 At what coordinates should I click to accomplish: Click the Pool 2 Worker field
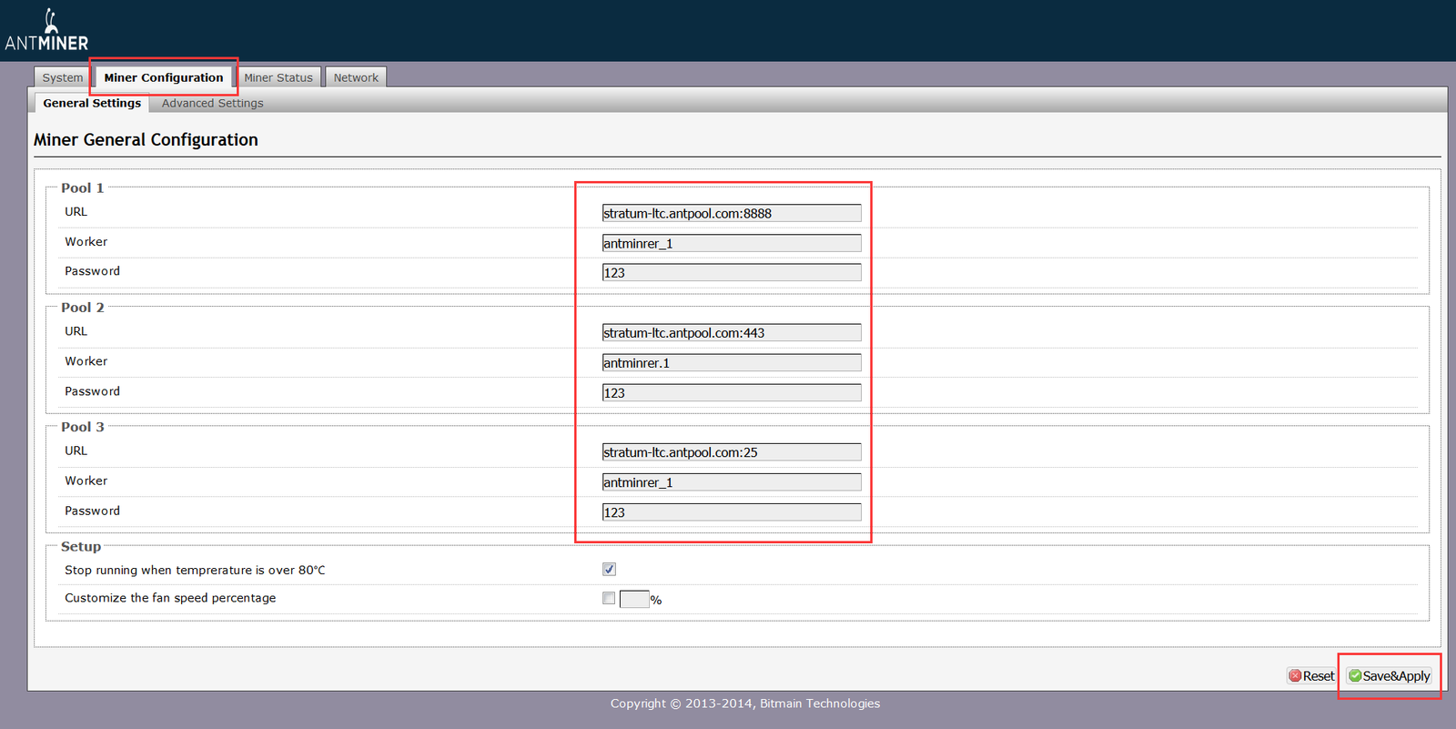[x=732, y=362]
